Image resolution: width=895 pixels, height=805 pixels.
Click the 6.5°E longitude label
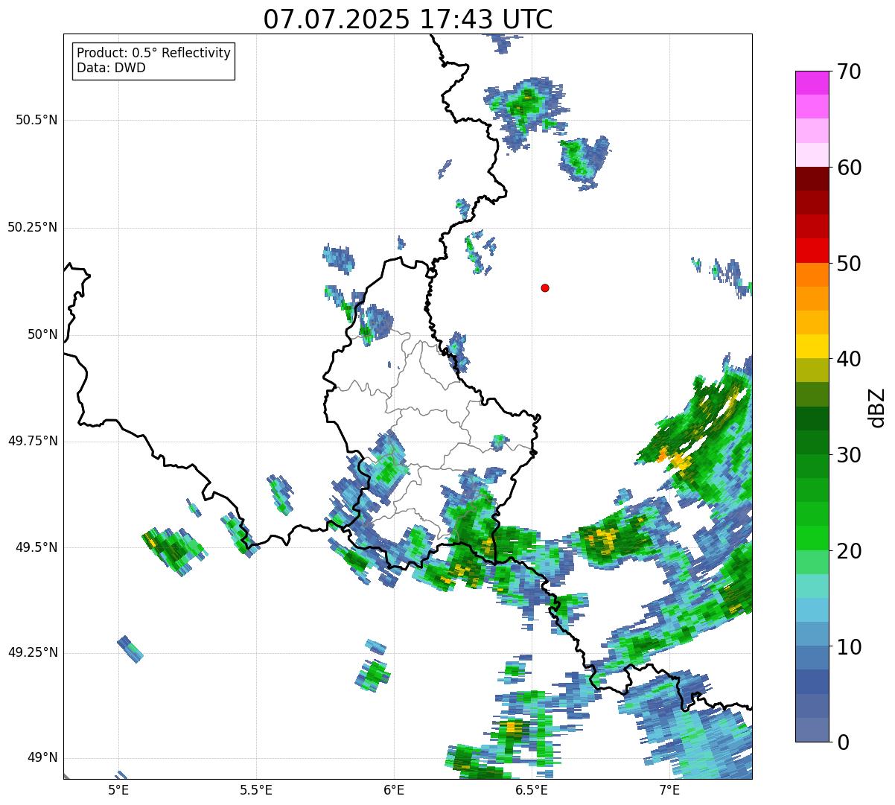[x=532, y=789]
